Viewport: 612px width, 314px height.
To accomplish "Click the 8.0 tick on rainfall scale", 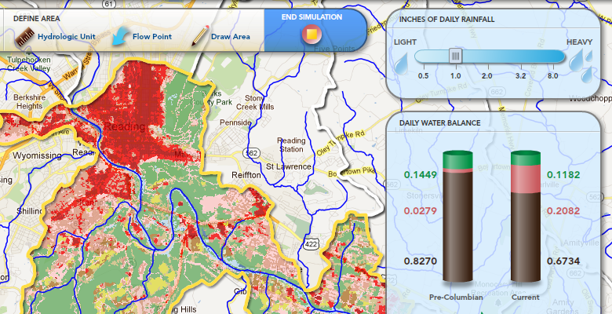I will [x=552, y=76].
